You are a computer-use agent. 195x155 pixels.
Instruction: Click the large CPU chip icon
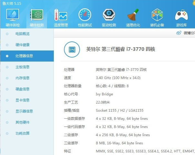tap(72, 50)
